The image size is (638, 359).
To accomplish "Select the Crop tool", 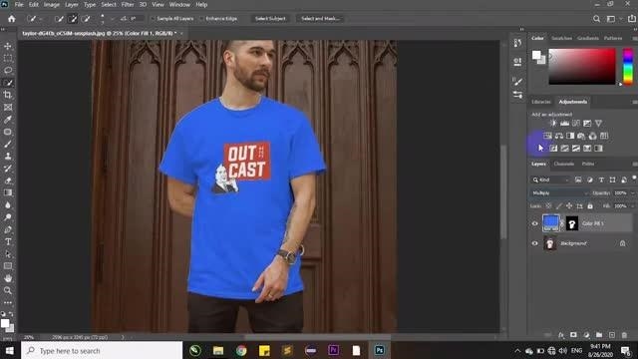I will [x=8, y=95].
